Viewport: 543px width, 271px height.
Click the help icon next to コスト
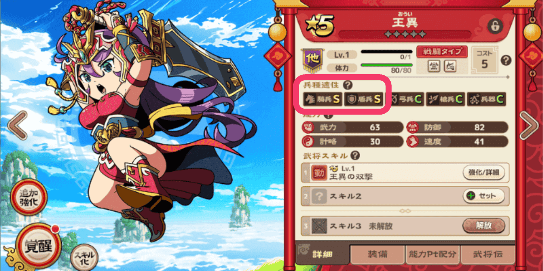[x=506, y=60]
